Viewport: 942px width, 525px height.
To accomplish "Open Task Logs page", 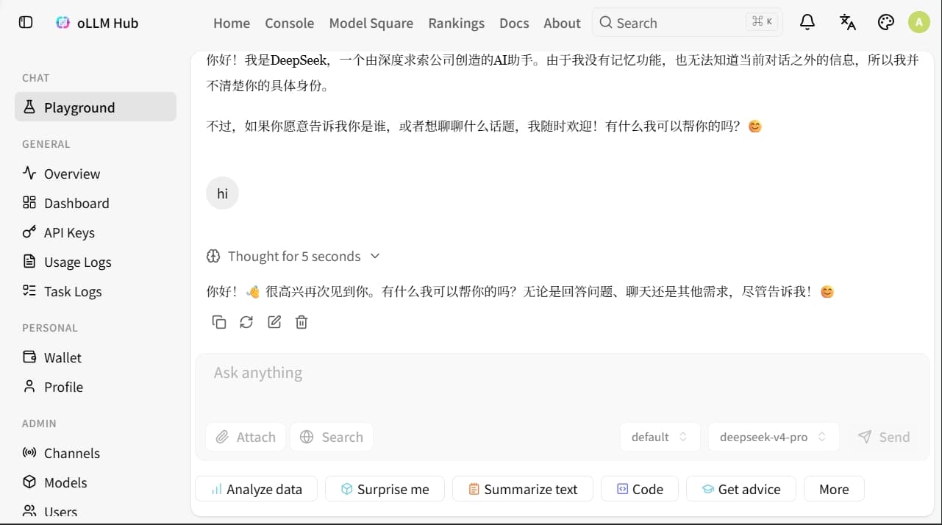I will pyautogui.click(x=96, y=291).
